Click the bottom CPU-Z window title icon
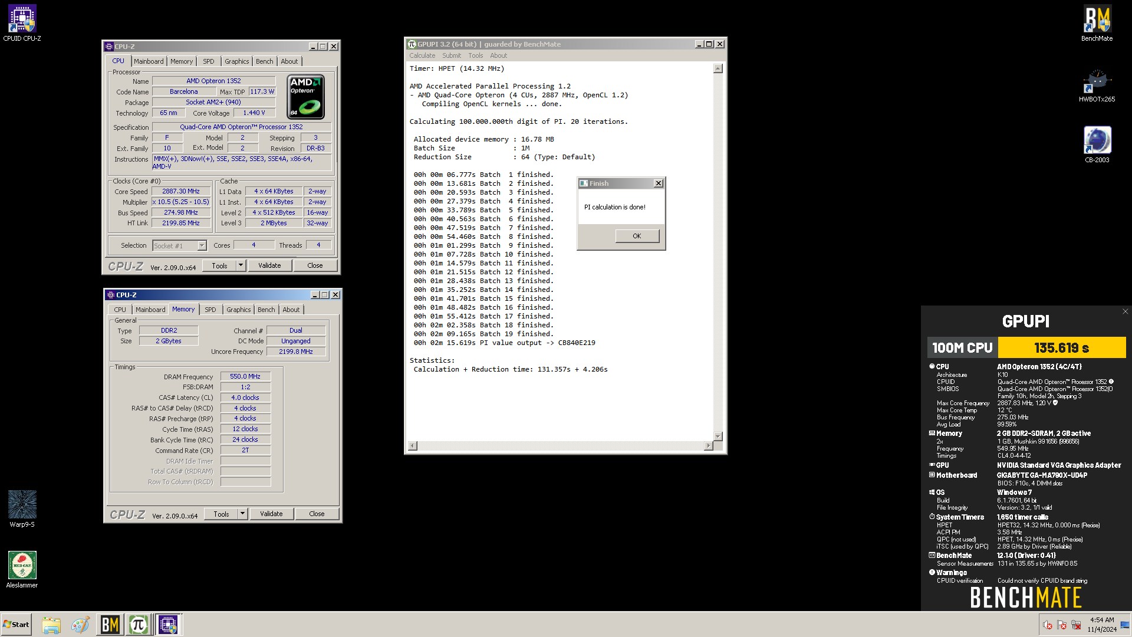This screenshot has height=637, width=1132. [111, 295]
